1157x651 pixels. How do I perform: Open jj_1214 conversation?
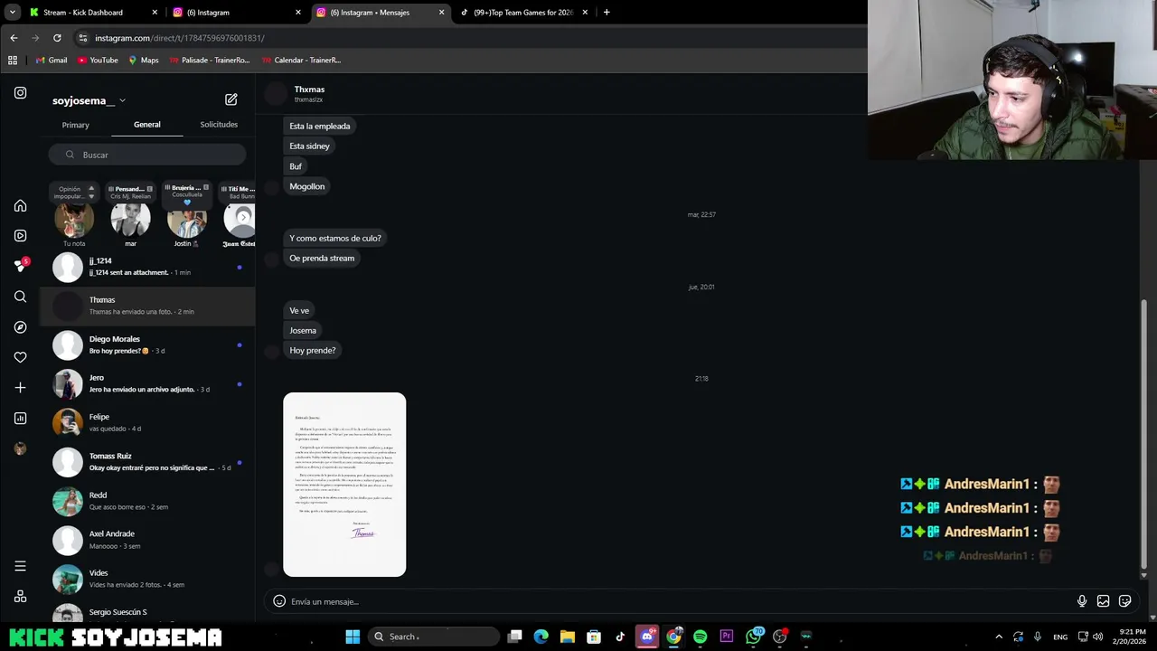click(x=148, y=267)
